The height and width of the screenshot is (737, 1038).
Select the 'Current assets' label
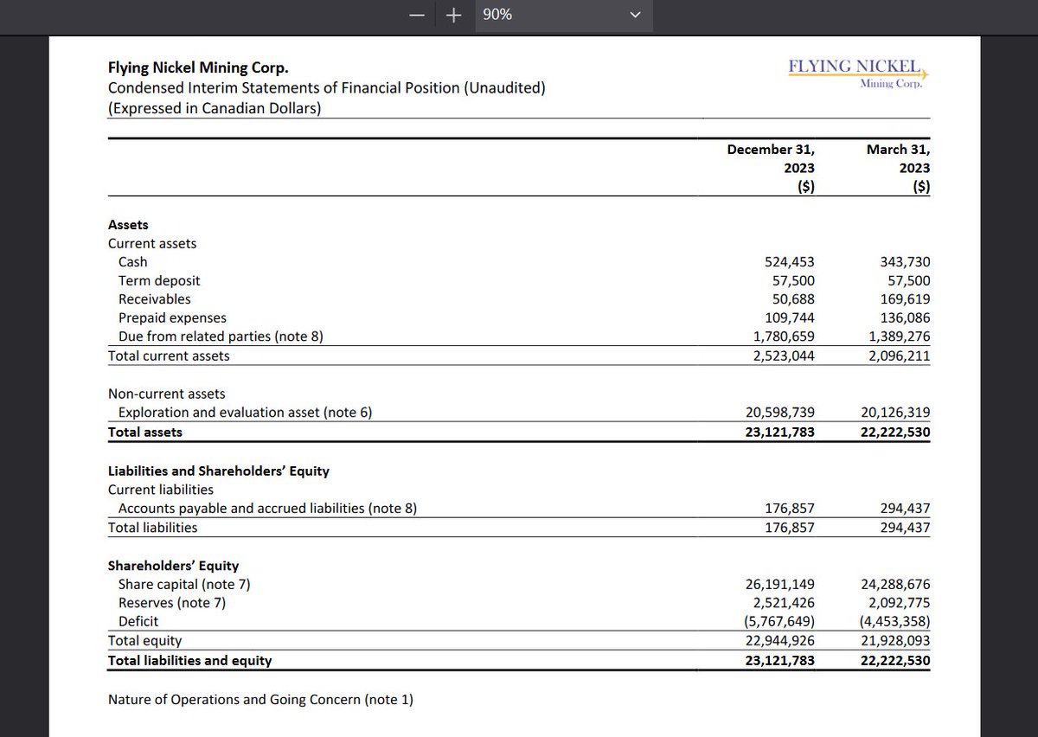[x=152, y=244]
